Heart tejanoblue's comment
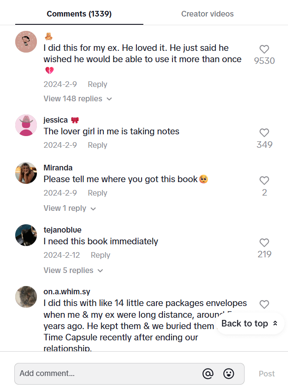The height and width of the screenshot is (386, 288). [x=264, y=243]
